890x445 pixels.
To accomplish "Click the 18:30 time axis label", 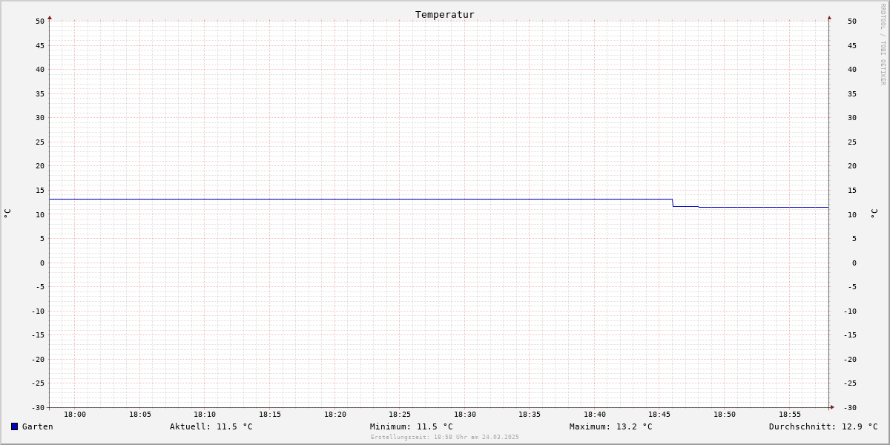I will coord(465,414).
